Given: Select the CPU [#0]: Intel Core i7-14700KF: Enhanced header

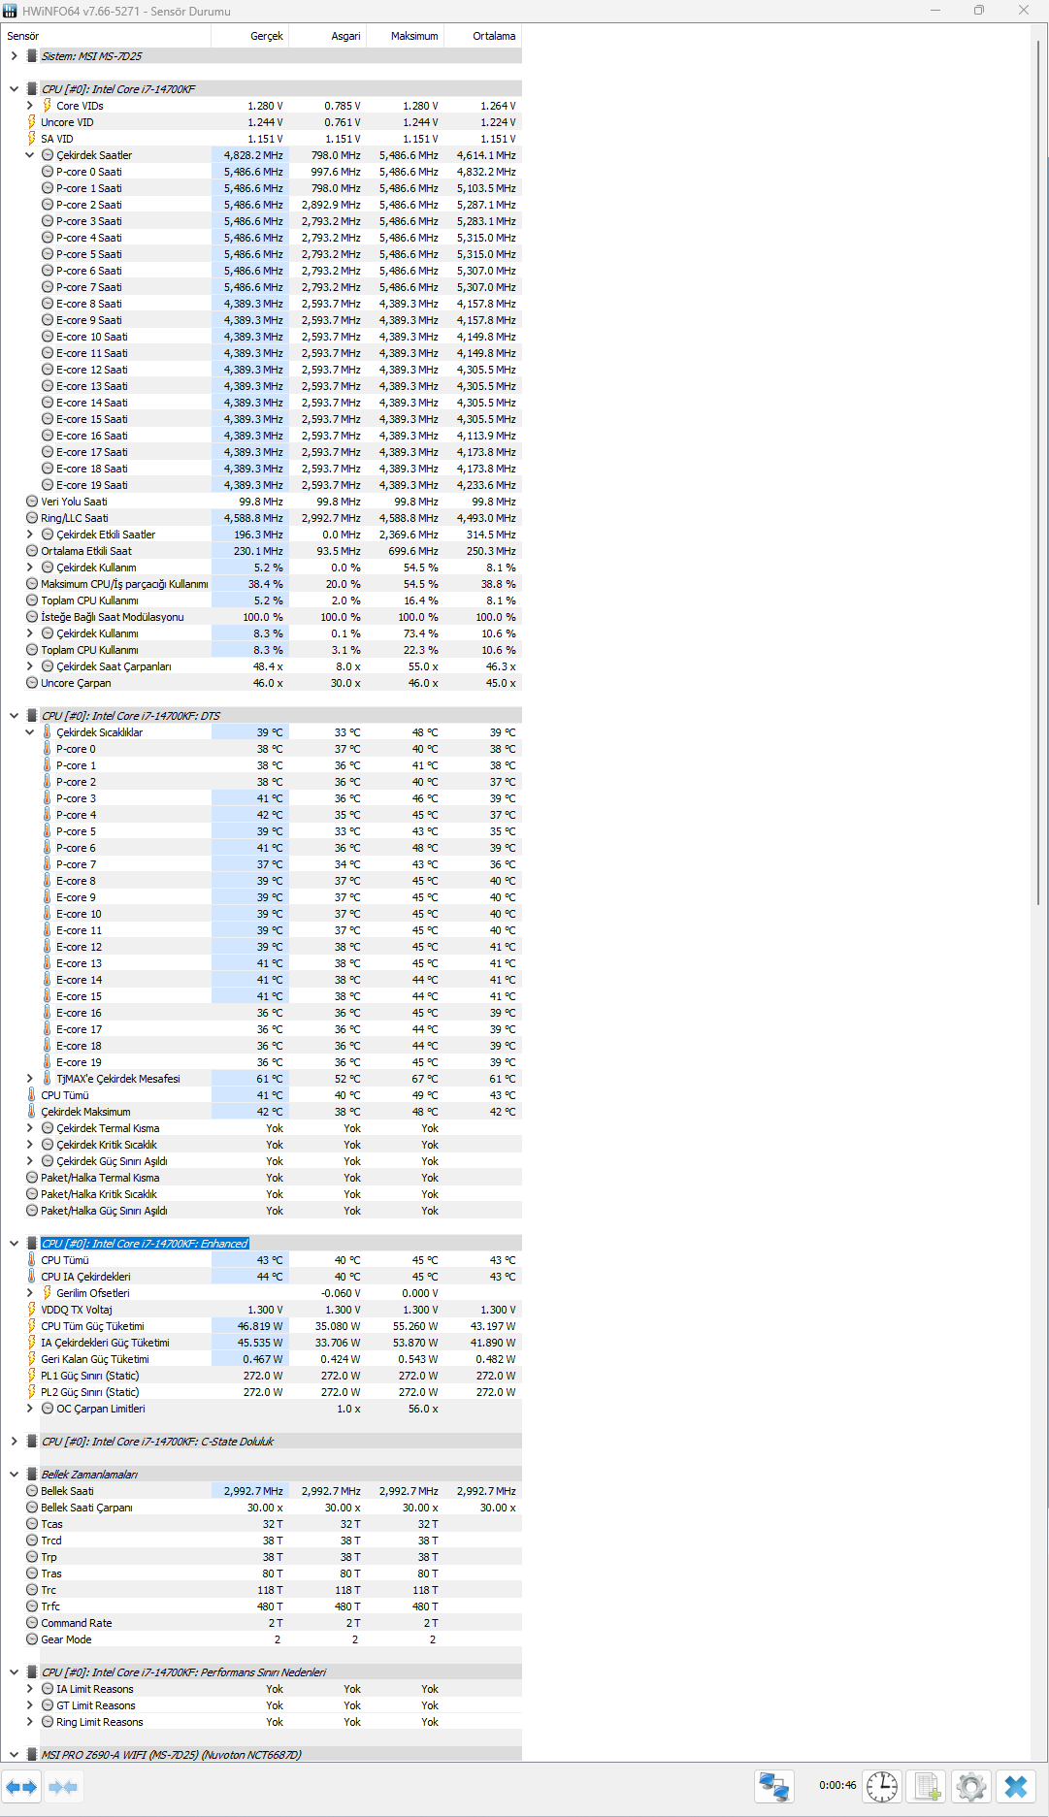Looking at the screenshot, I should point(145,1244).
